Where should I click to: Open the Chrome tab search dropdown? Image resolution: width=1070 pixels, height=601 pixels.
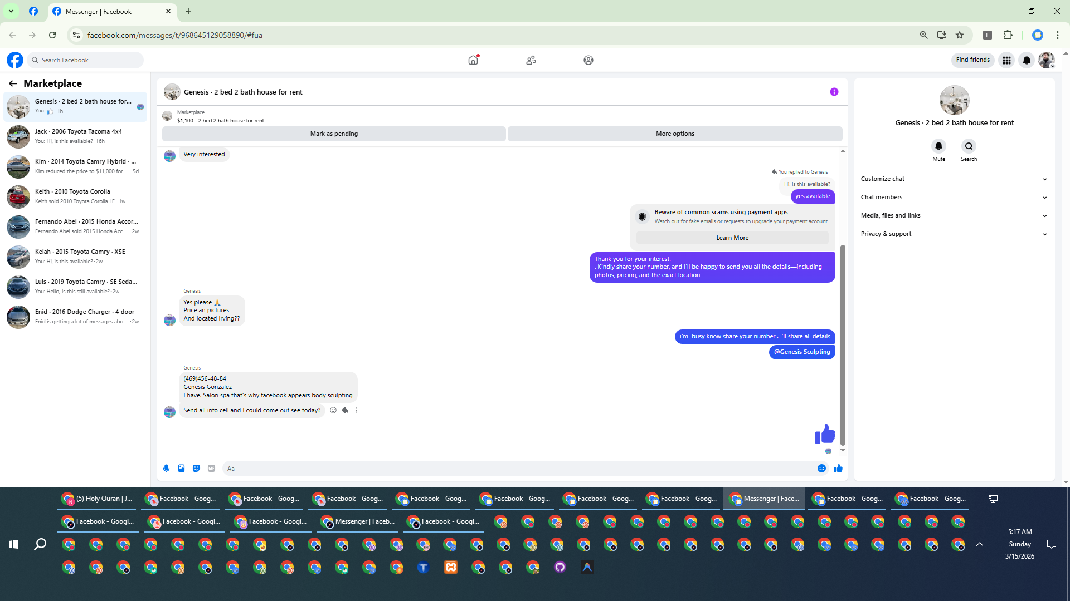pos(11,11)
